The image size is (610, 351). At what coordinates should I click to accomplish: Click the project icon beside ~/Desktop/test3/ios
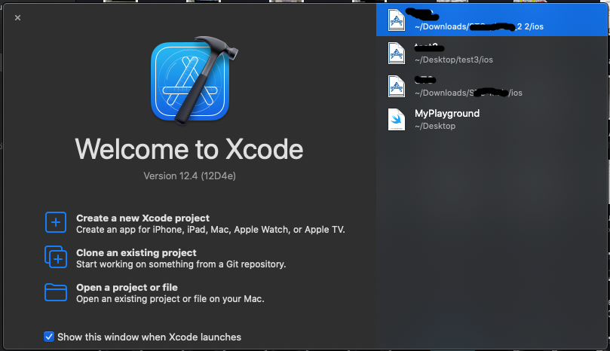click(x=397, y=53)
